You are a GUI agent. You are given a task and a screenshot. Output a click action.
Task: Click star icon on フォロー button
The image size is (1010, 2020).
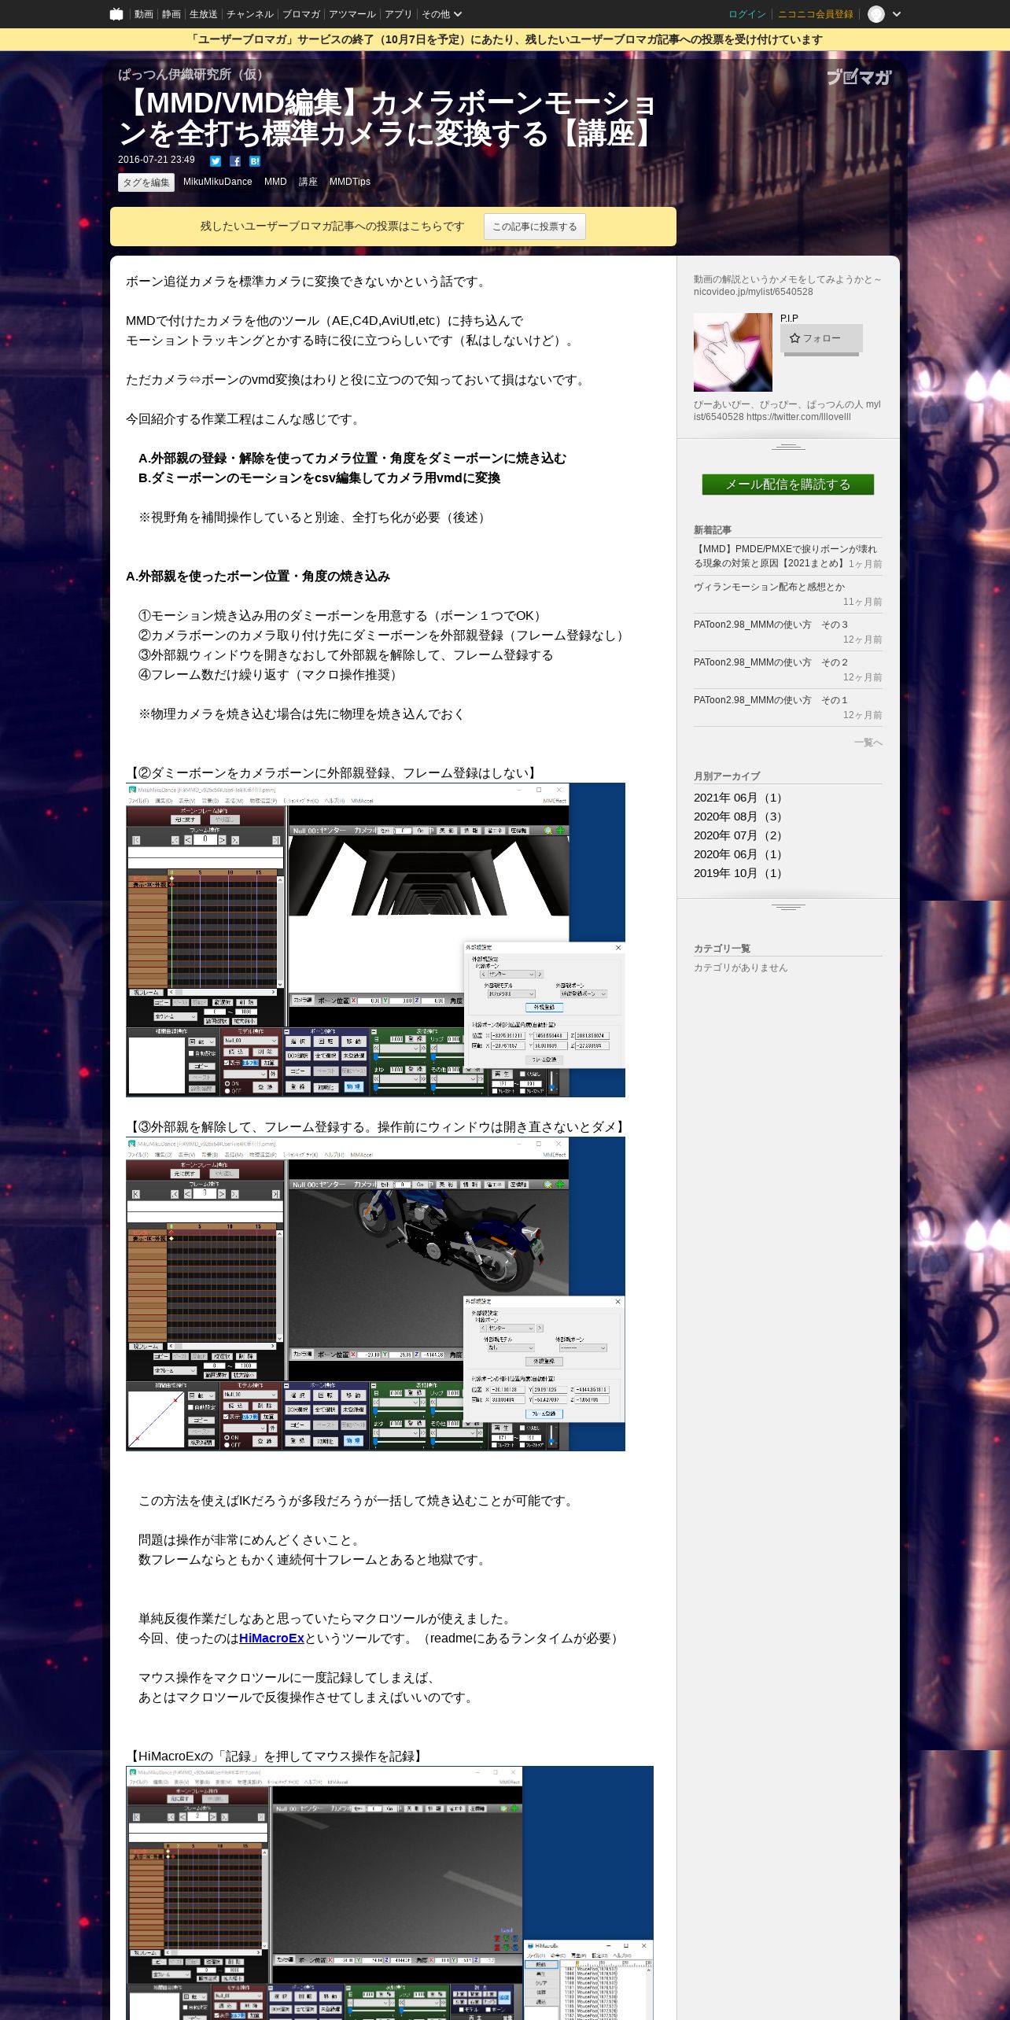794,338
